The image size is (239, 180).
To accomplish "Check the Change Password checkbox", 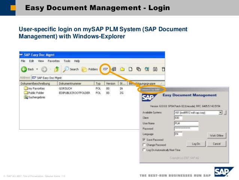I will pyautogui.click(x=144, y=145).
